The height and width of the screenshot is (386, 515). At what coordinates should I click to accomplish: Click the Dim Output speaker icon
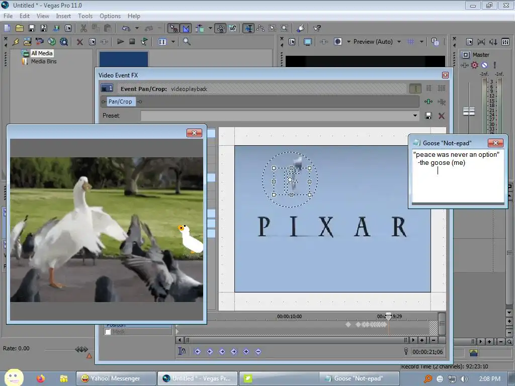(493, 42)
